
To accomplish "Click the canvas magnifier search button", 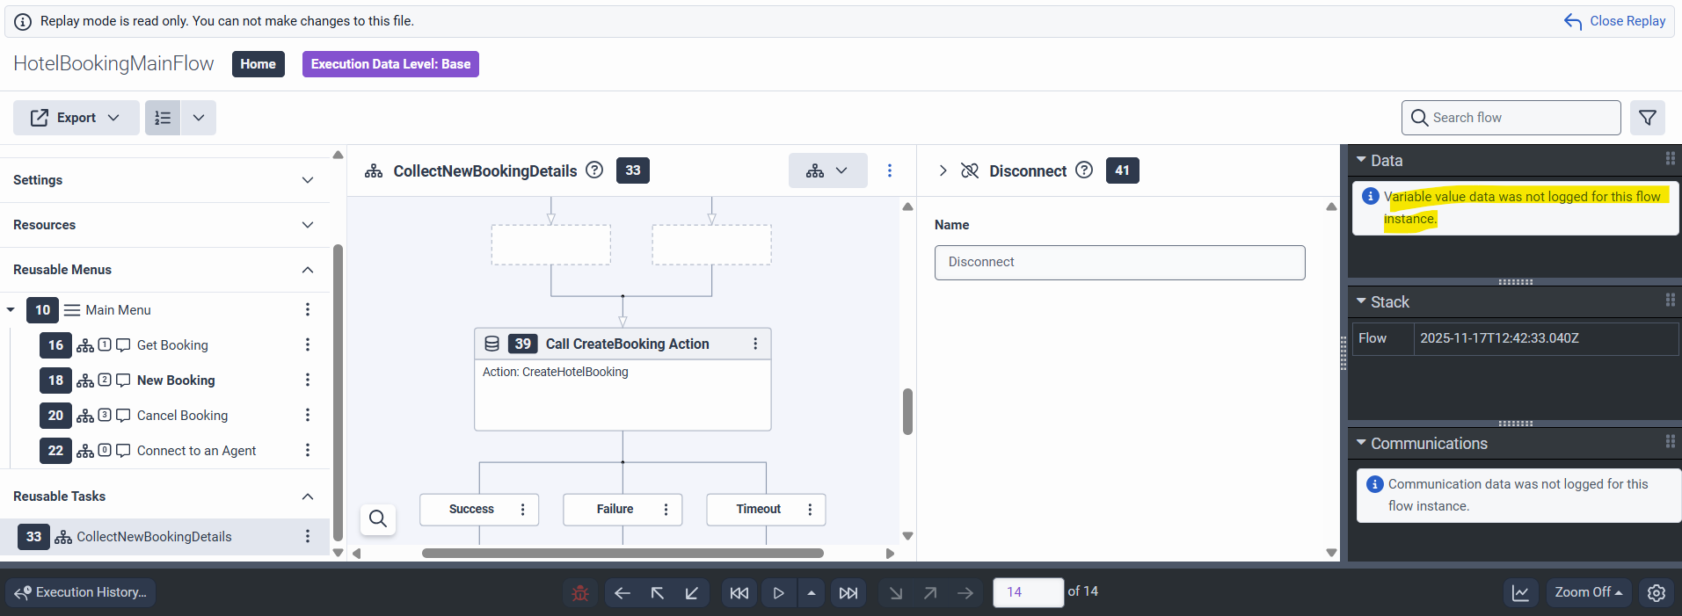I will point(378,518).
